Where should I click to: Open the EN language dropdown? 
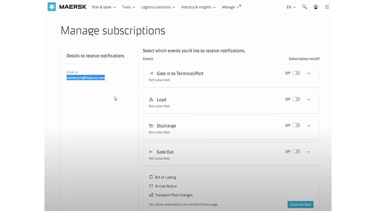[x=291, y=7]
